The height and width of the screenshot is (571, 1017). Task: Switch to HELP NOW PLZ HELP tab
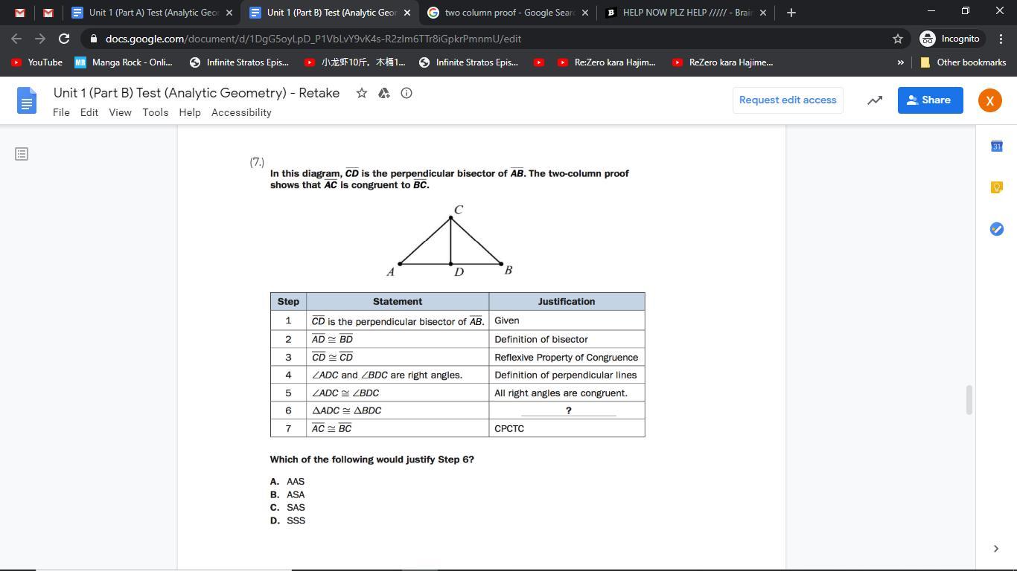[686, 13]
